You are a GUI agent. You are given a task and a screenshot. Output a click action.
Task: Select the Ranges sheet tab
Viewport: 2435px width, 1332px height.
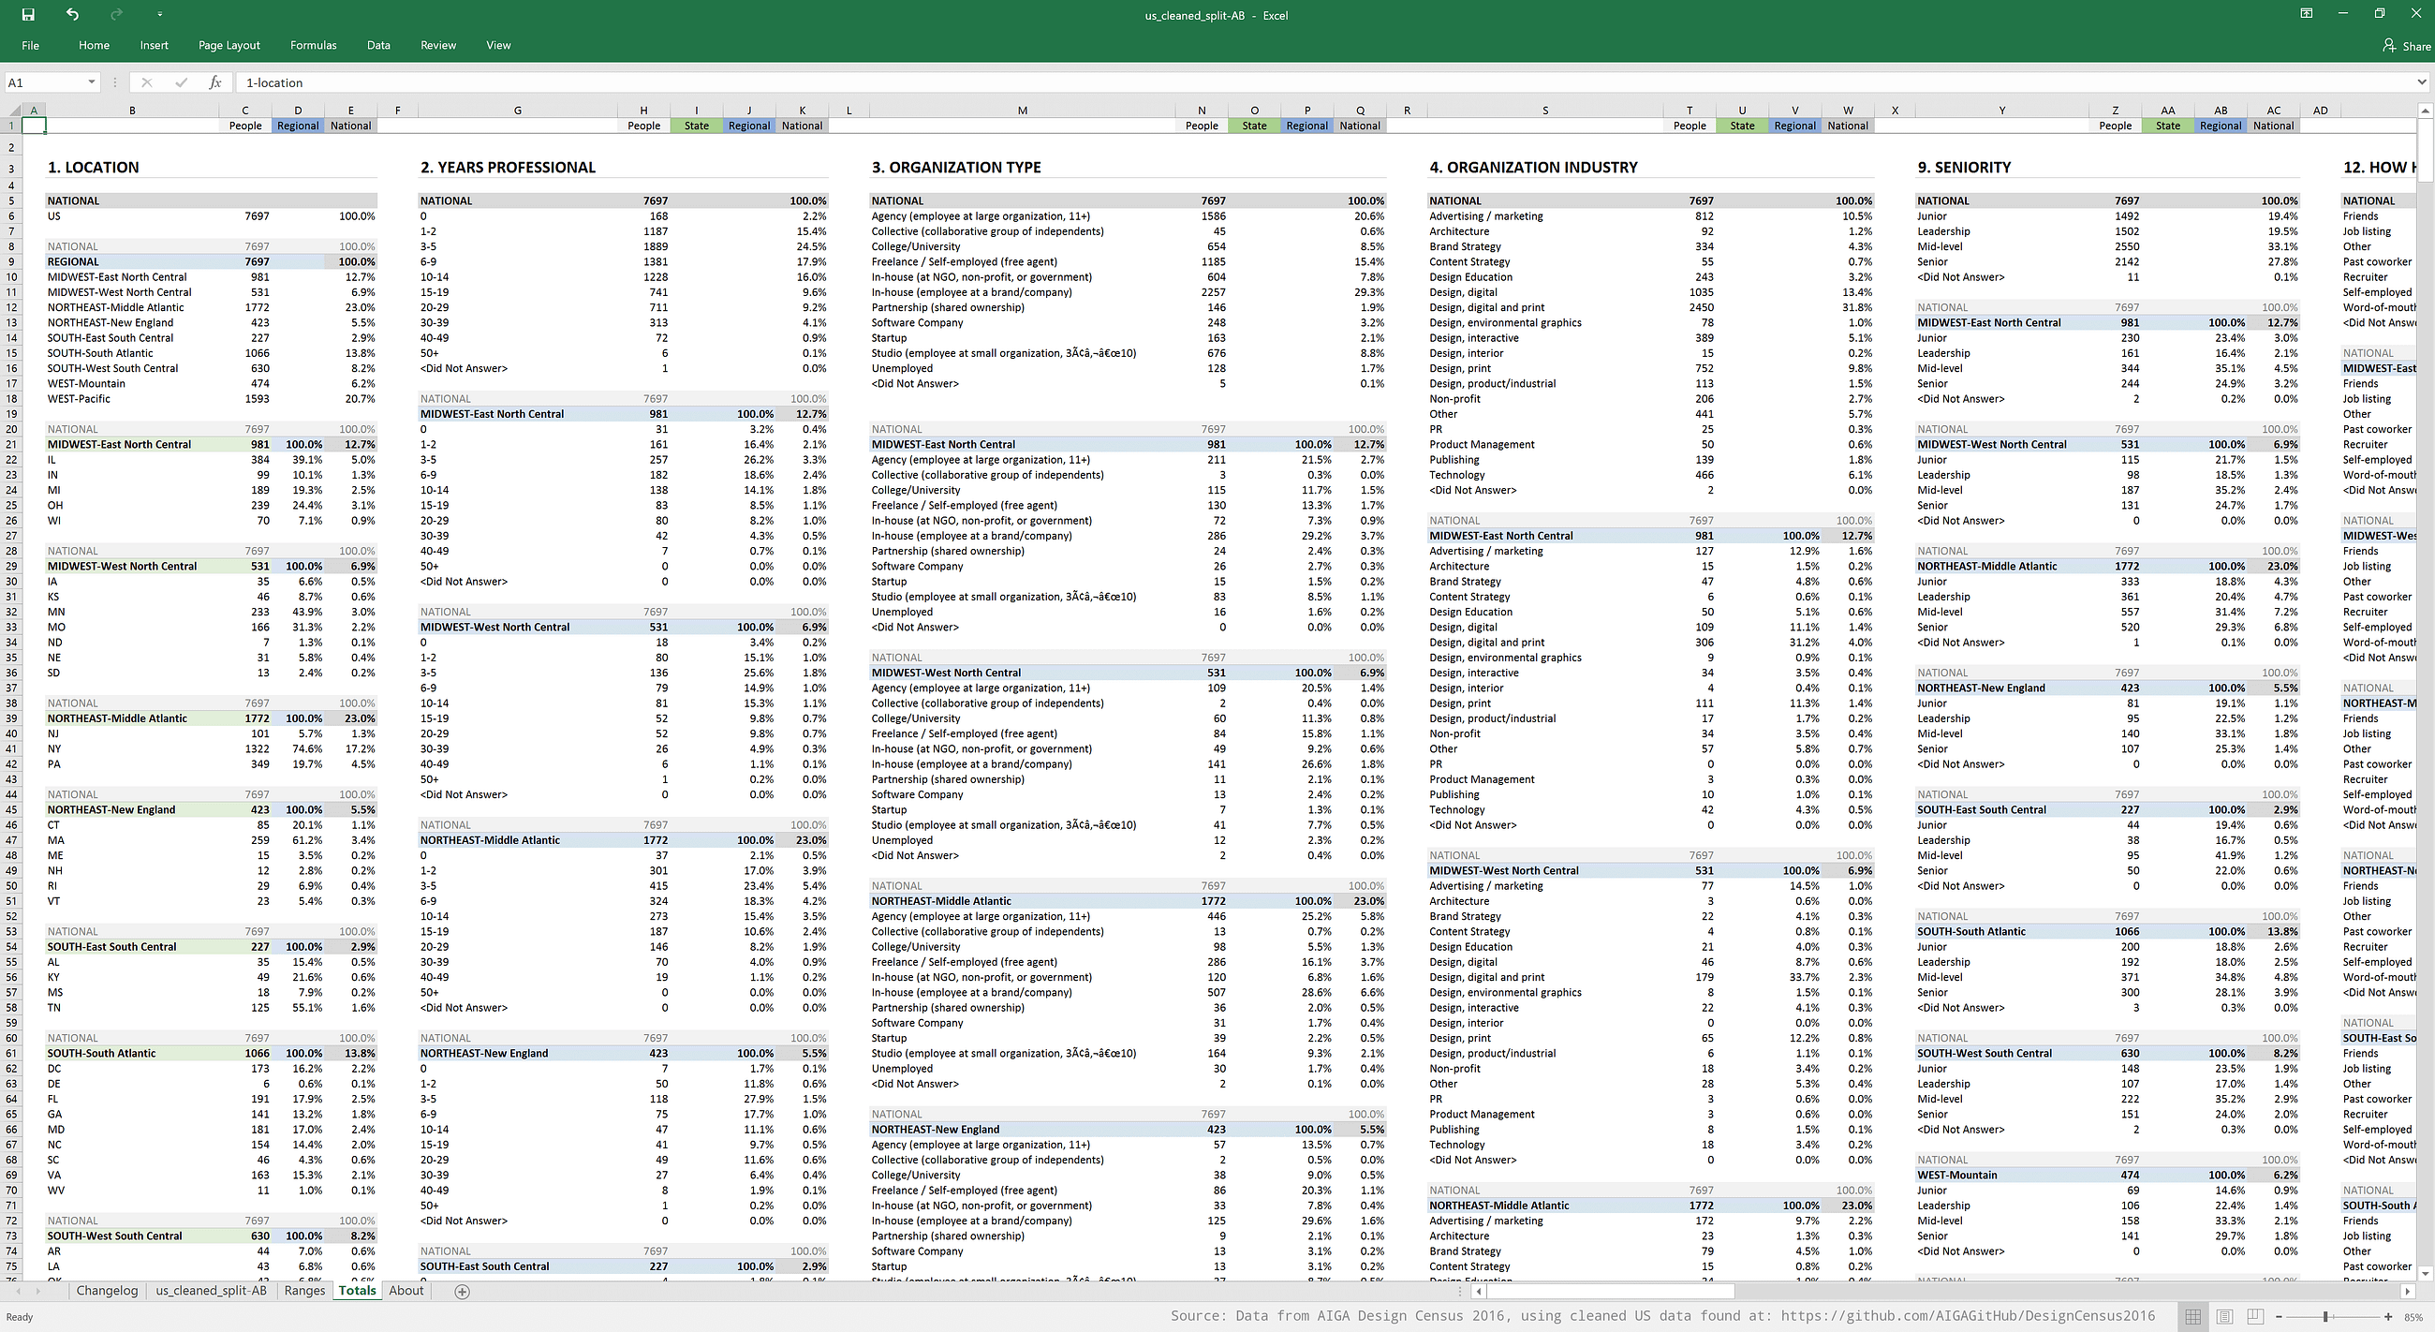(x=304, y=1291)
